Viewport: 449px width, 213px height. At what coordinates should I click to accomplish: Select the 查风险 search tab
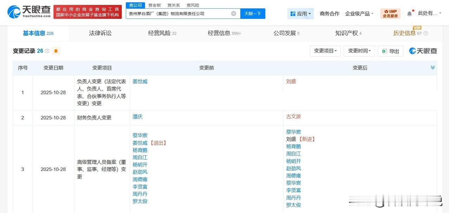(193, 5)
